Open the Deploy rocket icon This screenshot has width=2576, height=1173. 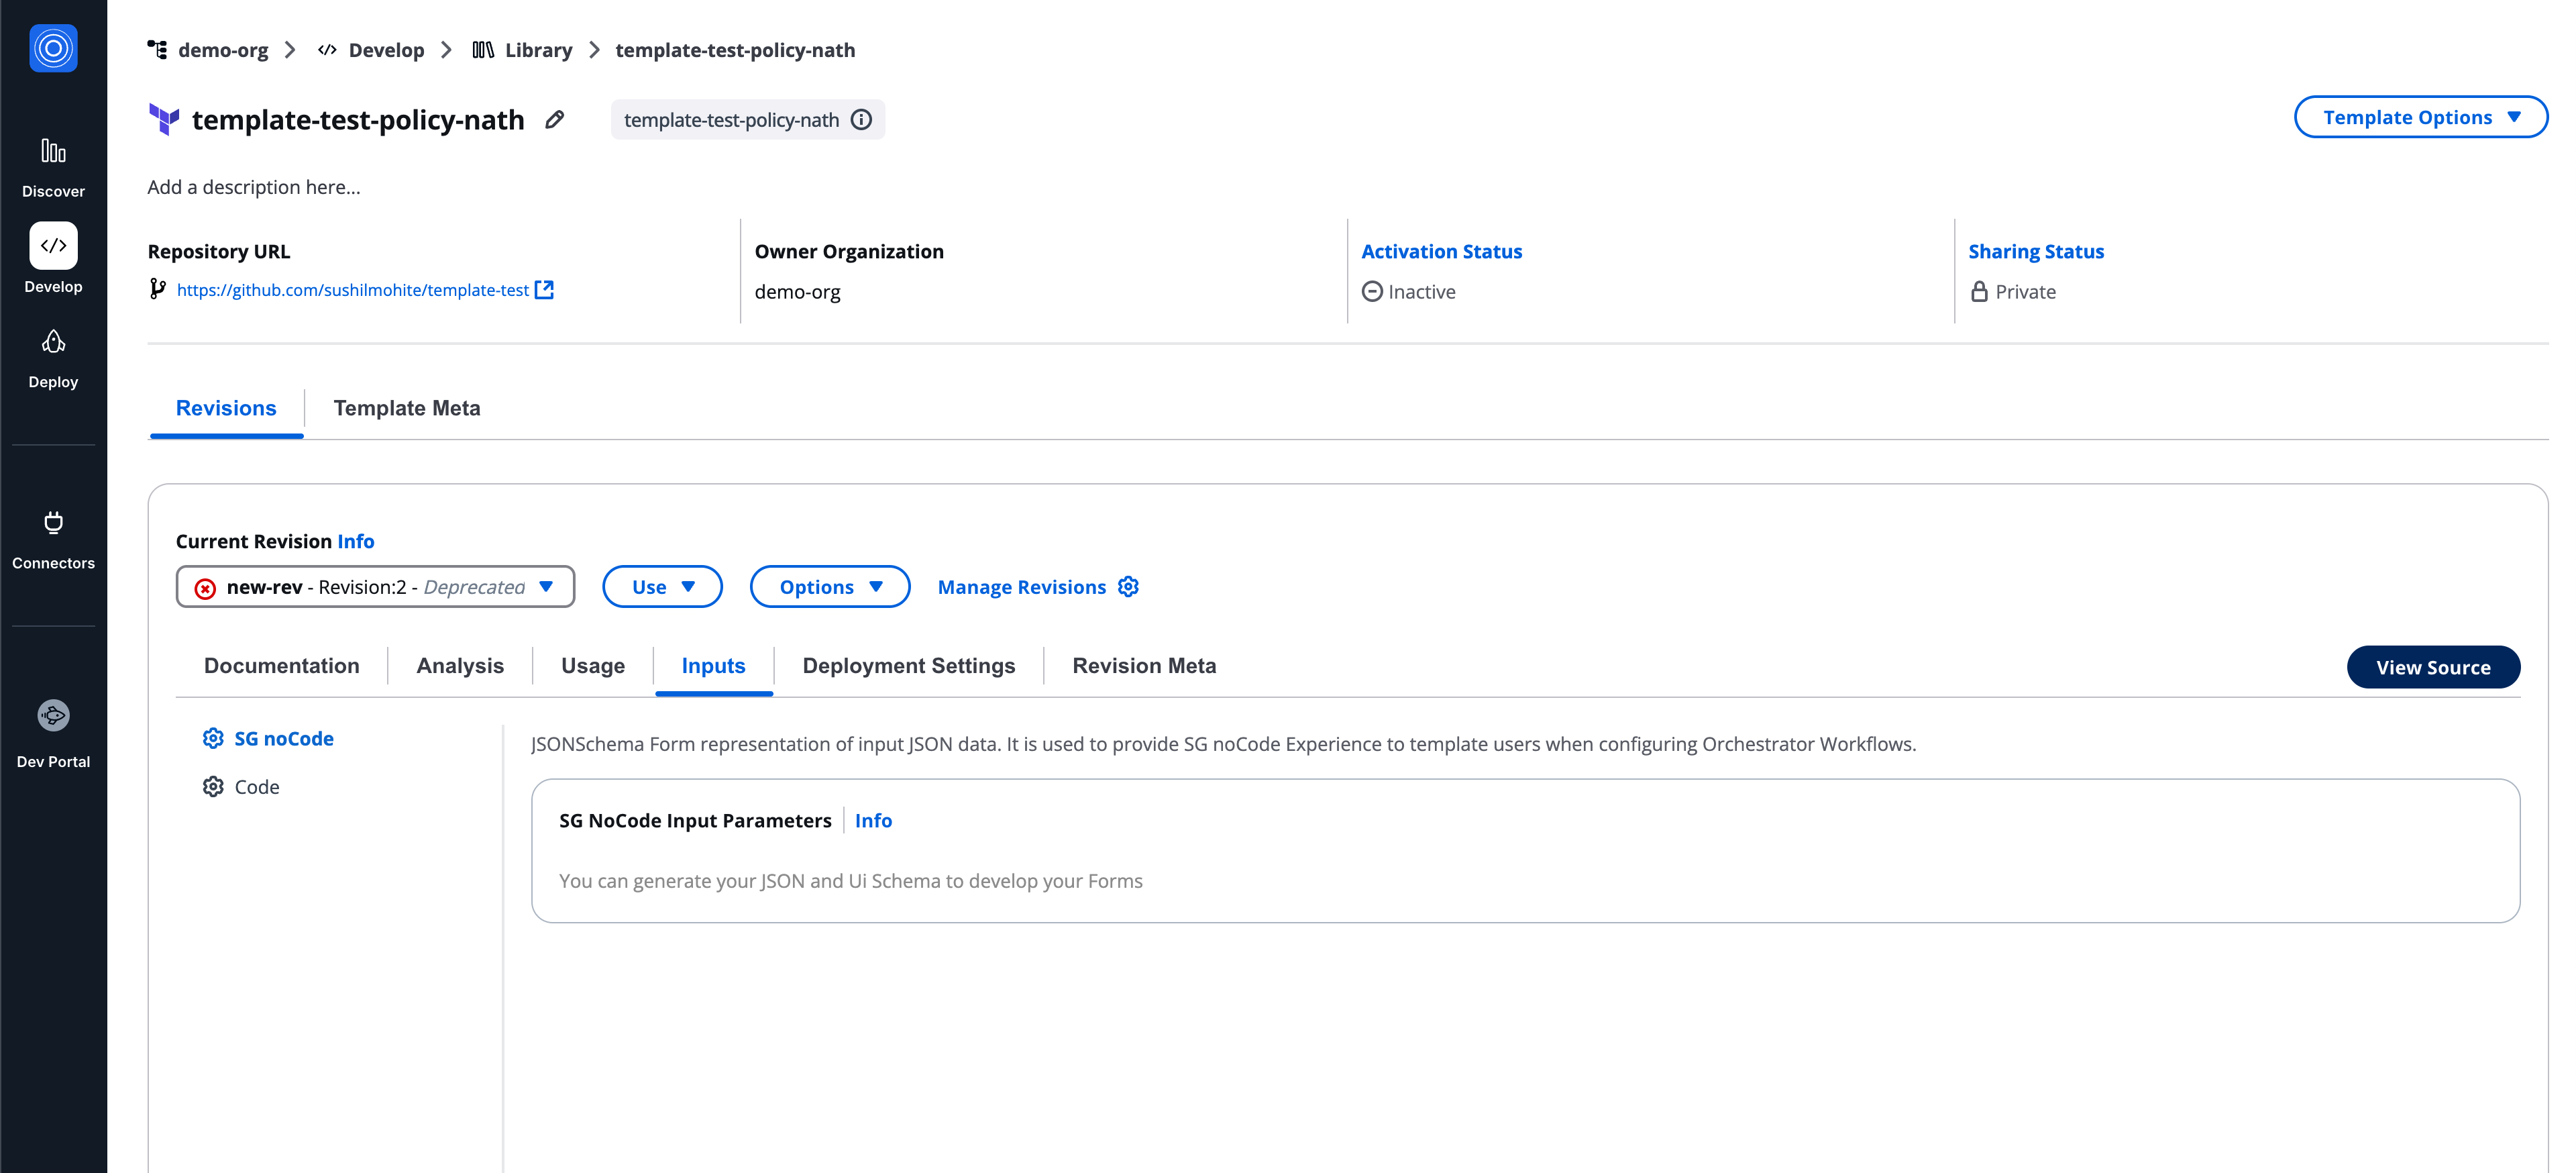click(x=53, y=343)
